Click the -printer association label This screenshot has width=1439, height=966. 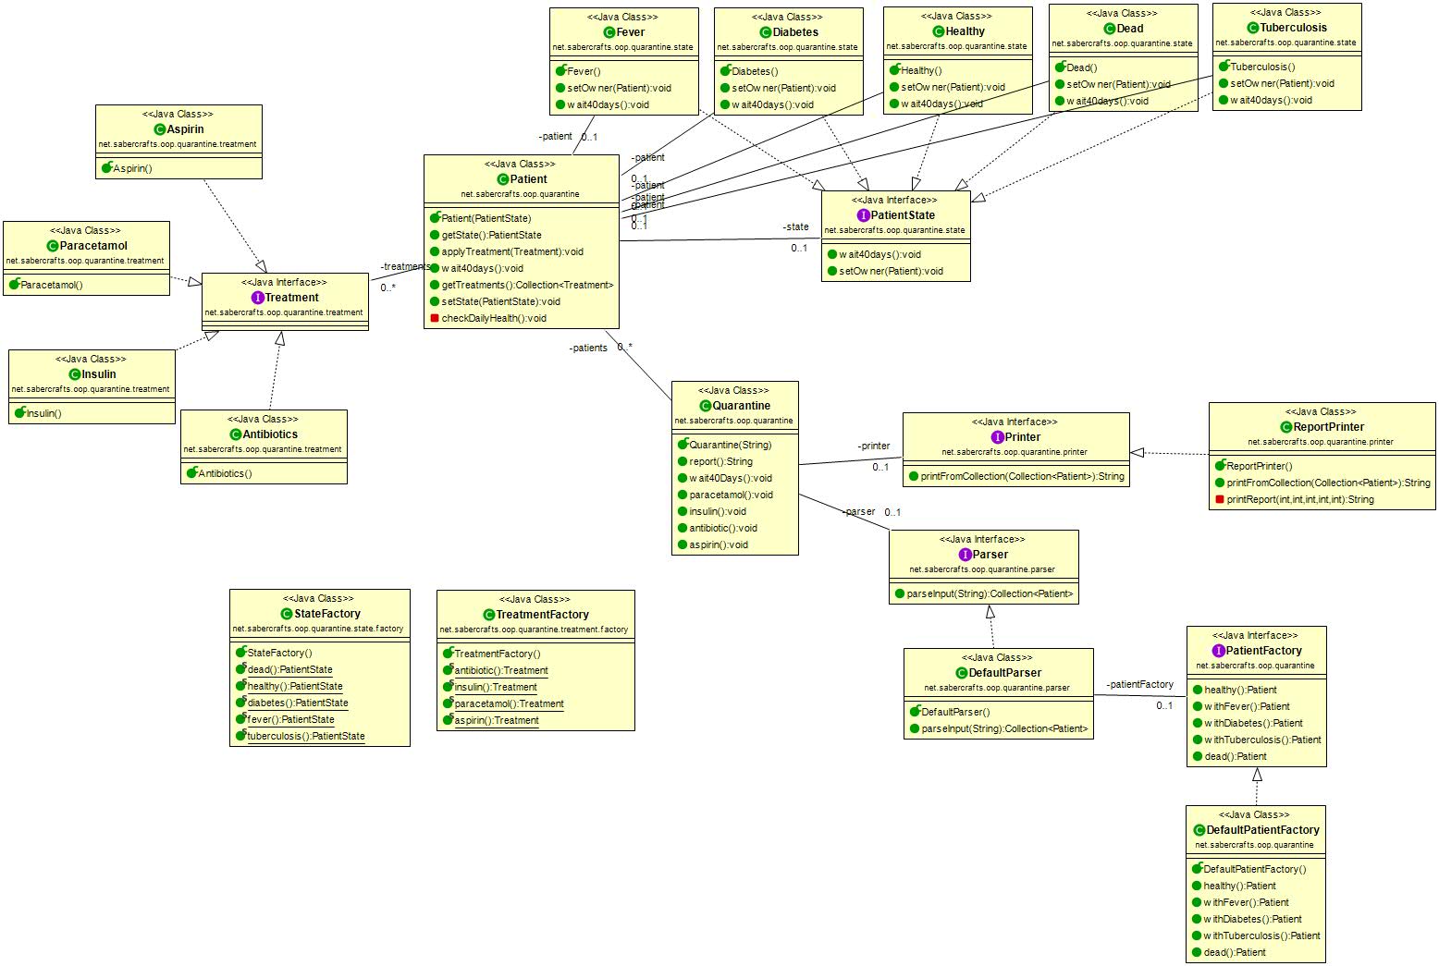(874, 446)
